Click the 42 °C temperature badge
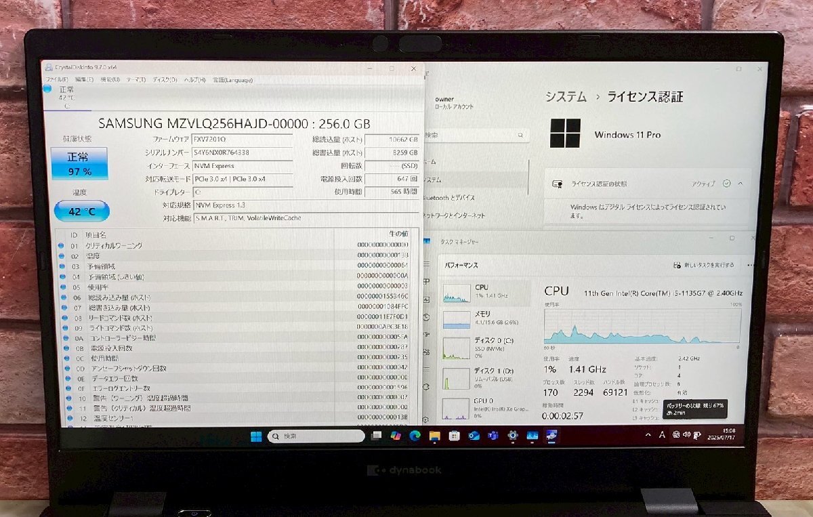Viewport: 813px width, 517px height. [81, 211]
